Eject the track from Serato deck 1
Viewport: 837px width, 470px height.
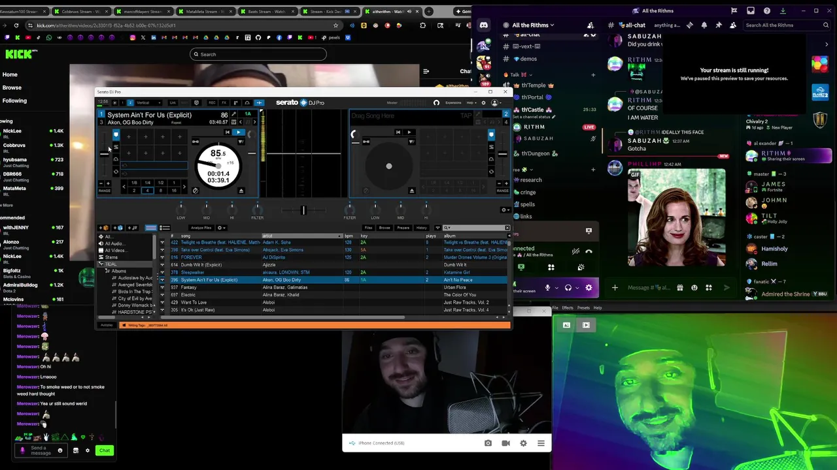tap(241, 191)
